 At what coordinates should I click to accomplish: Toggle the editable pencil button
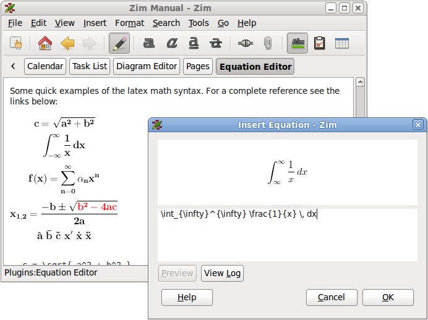click(119, 43)
